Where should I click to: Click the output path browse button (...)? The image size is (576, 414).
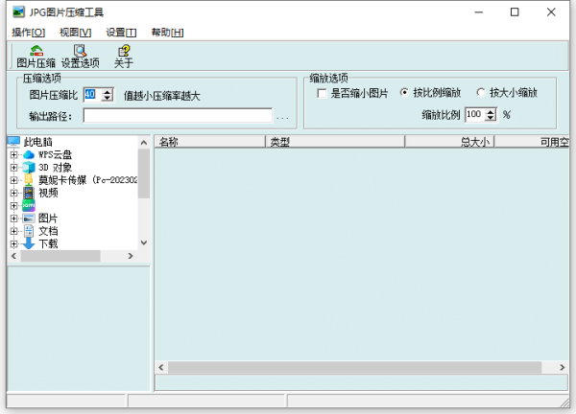282,118
